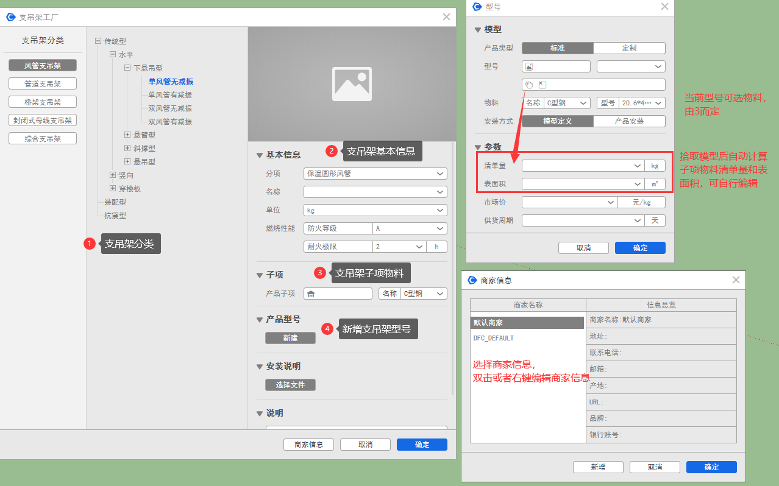This screenshot has width=779, height=486.
Task: Click the image icon in 型号 field
Action: point(529,66)
